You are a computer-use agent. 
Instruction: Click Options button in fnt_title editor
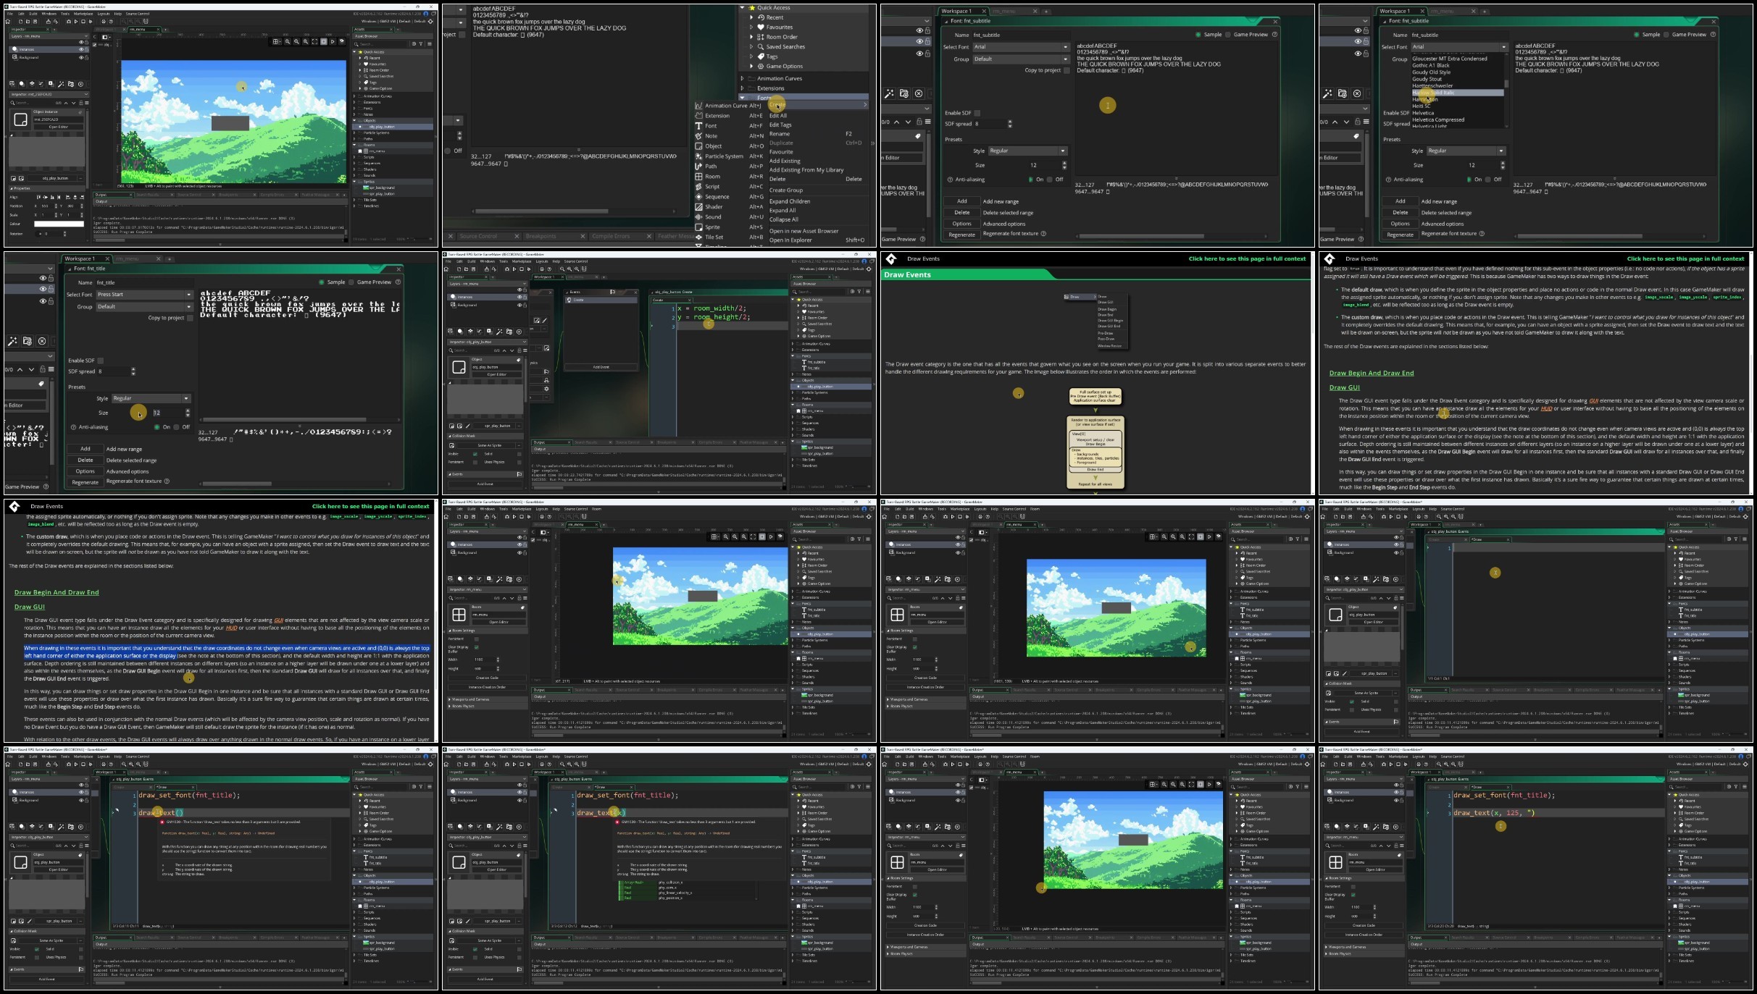85,471
